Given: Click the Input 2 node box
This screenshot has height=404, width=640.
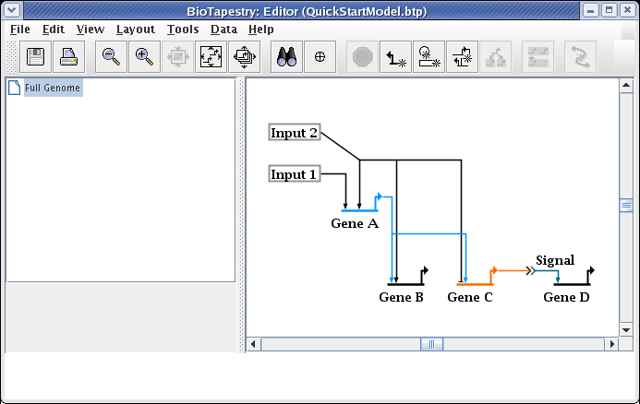Looking at the screenshot, I should click(x=295, y=133).
